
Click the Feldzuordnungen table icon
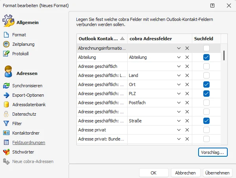(6, 142)
